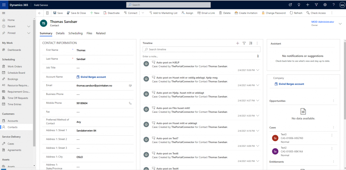This screenshot has height=170, width=346.
Task: Expand the header owner chevron
Action: point(340,24)
